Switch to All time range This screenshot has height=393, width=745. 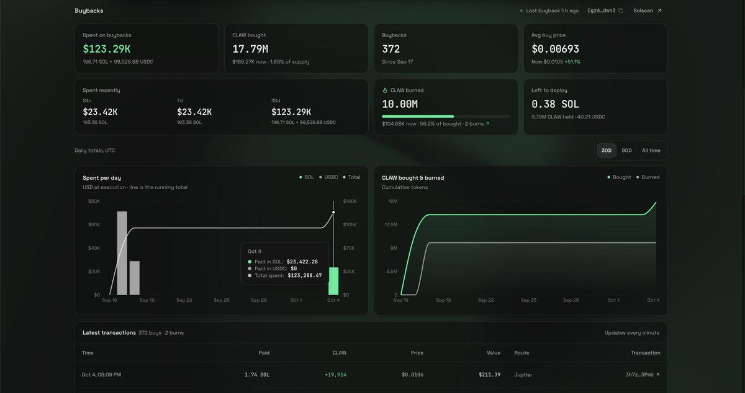coord(651,151)
